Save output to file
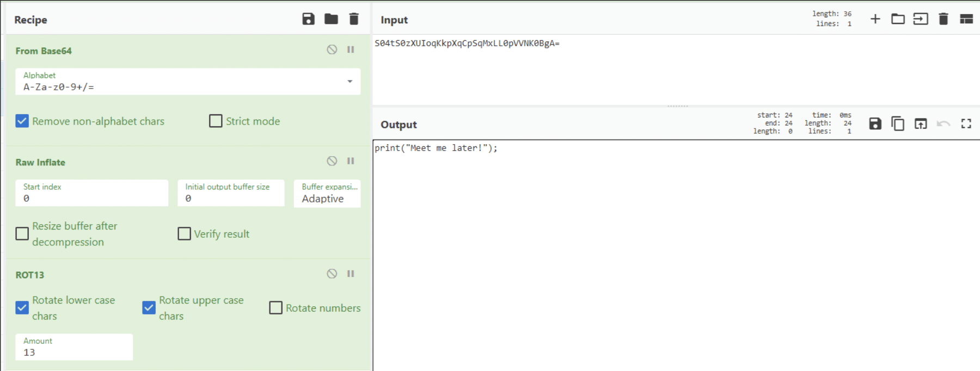 pyautogui.click(x=875, y=124)
